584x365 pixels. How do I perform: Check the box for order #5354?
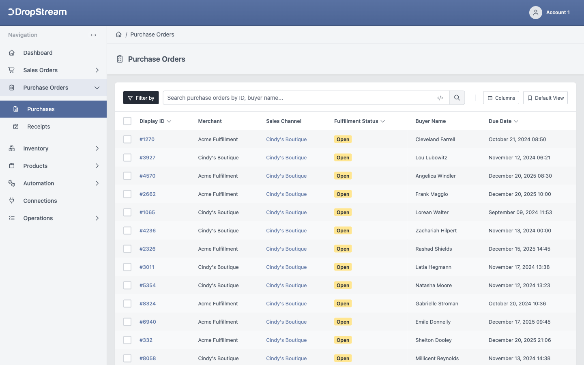(x=127, y=285)
